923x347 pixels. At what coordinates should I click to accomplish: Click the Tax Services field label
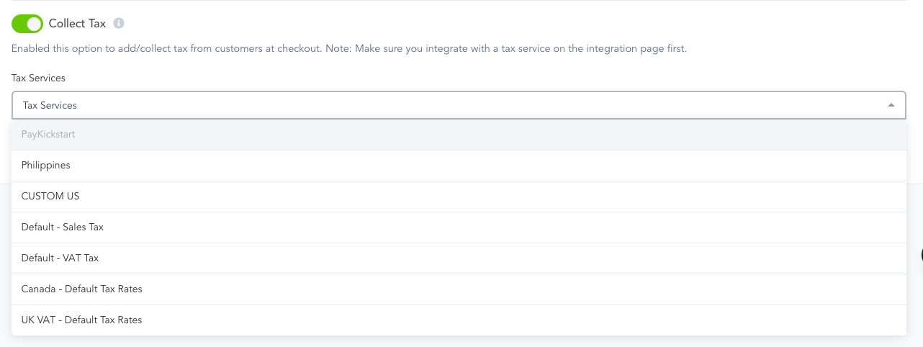tap(38, 78)
